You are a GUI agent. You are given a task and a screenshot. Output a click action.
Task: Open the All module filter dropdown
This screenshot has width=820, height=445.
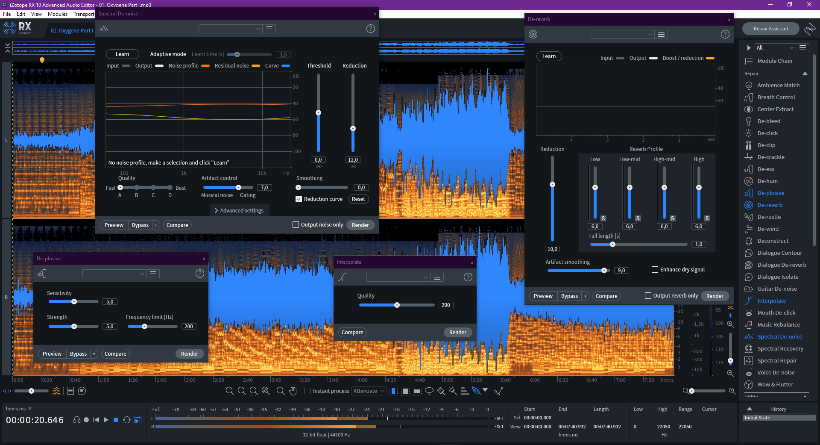tap(775, 47)
